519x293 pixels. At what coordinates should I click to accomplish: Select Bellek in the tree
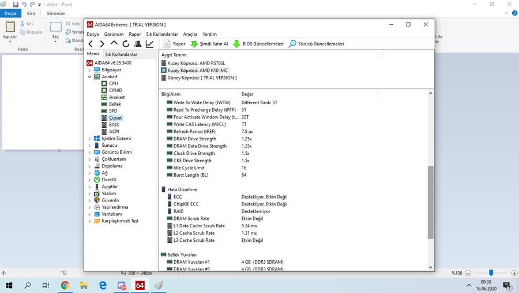click(x=115, y=104)
